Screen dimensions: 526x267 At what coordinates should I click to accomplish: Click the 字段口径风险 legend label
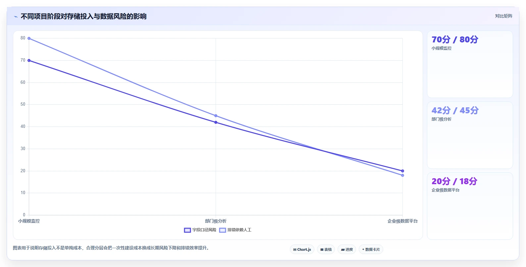click(x=204, y=230)
